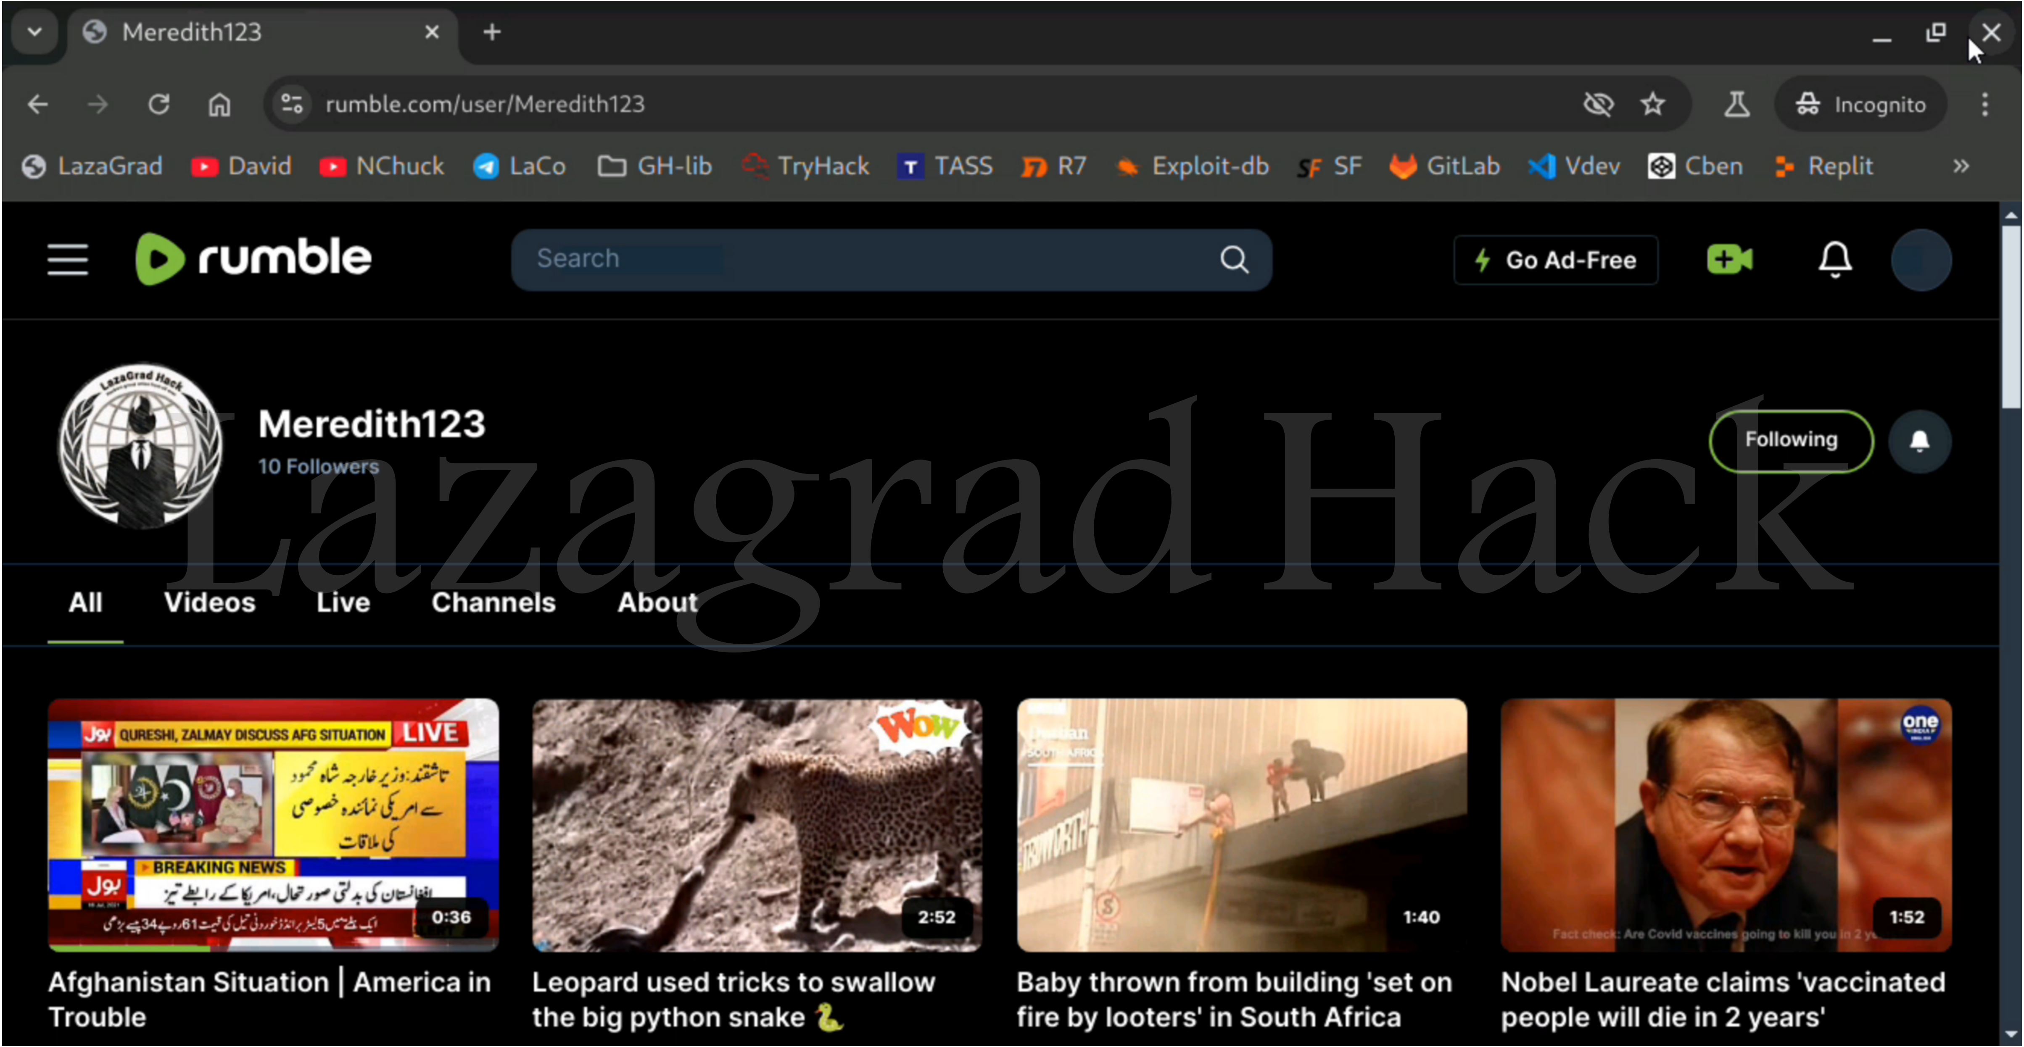
Task: Open the Rumble hamburger menu
Action: tap(68, 259)
